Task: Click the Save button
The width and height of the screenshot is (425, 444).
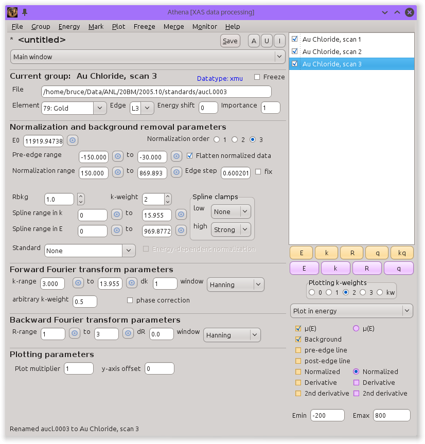Action: (230, 41)
